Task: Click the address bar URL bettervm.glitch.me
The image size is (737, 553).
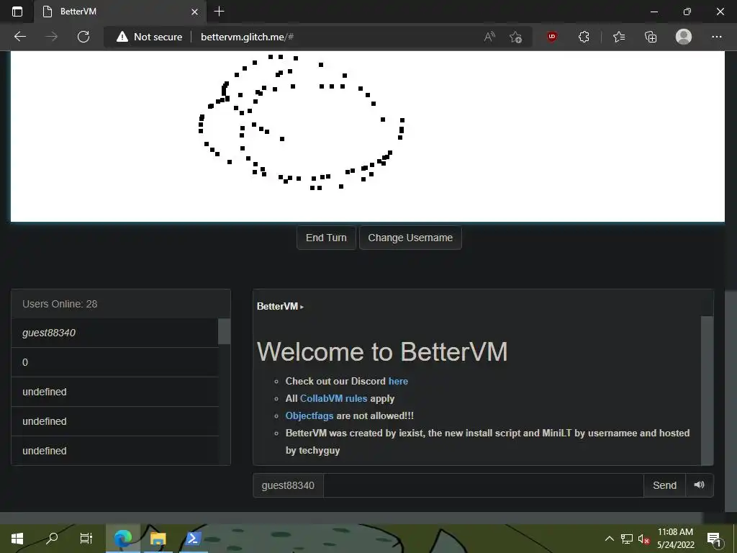Action: [x=248, y=37]
